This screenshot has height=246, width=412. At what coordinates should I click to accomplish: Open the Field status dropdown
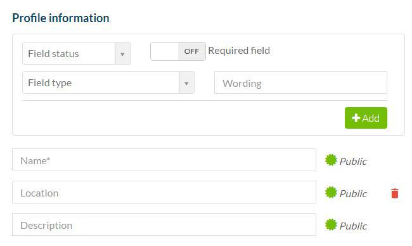[77, 53]
